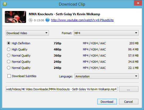Image resolution: width=144 pixels, height=110 pixels.
Task: Close the Download Clip dialog
Action: (x=138, y=3)
